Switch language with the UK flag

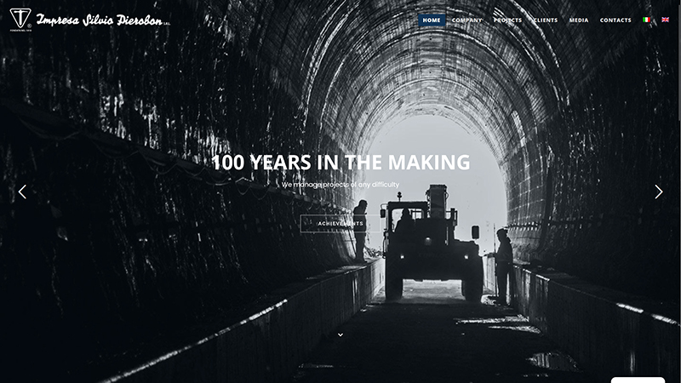click(x=665, y=20)
